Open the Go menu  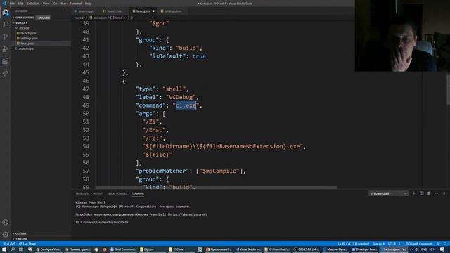tap(55, 4)
